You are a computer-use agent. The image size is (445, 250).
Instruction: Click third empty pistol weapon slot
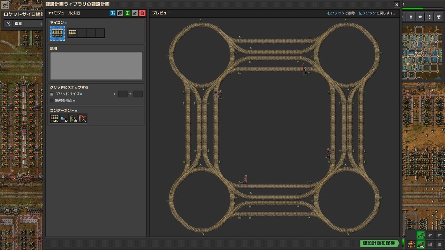pyautogui.click(x=439, y=235)
